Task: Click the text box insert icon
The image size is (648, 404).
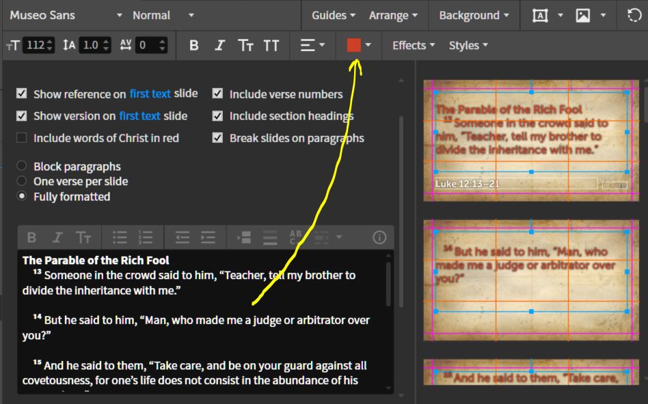Action: coord(540,15)
